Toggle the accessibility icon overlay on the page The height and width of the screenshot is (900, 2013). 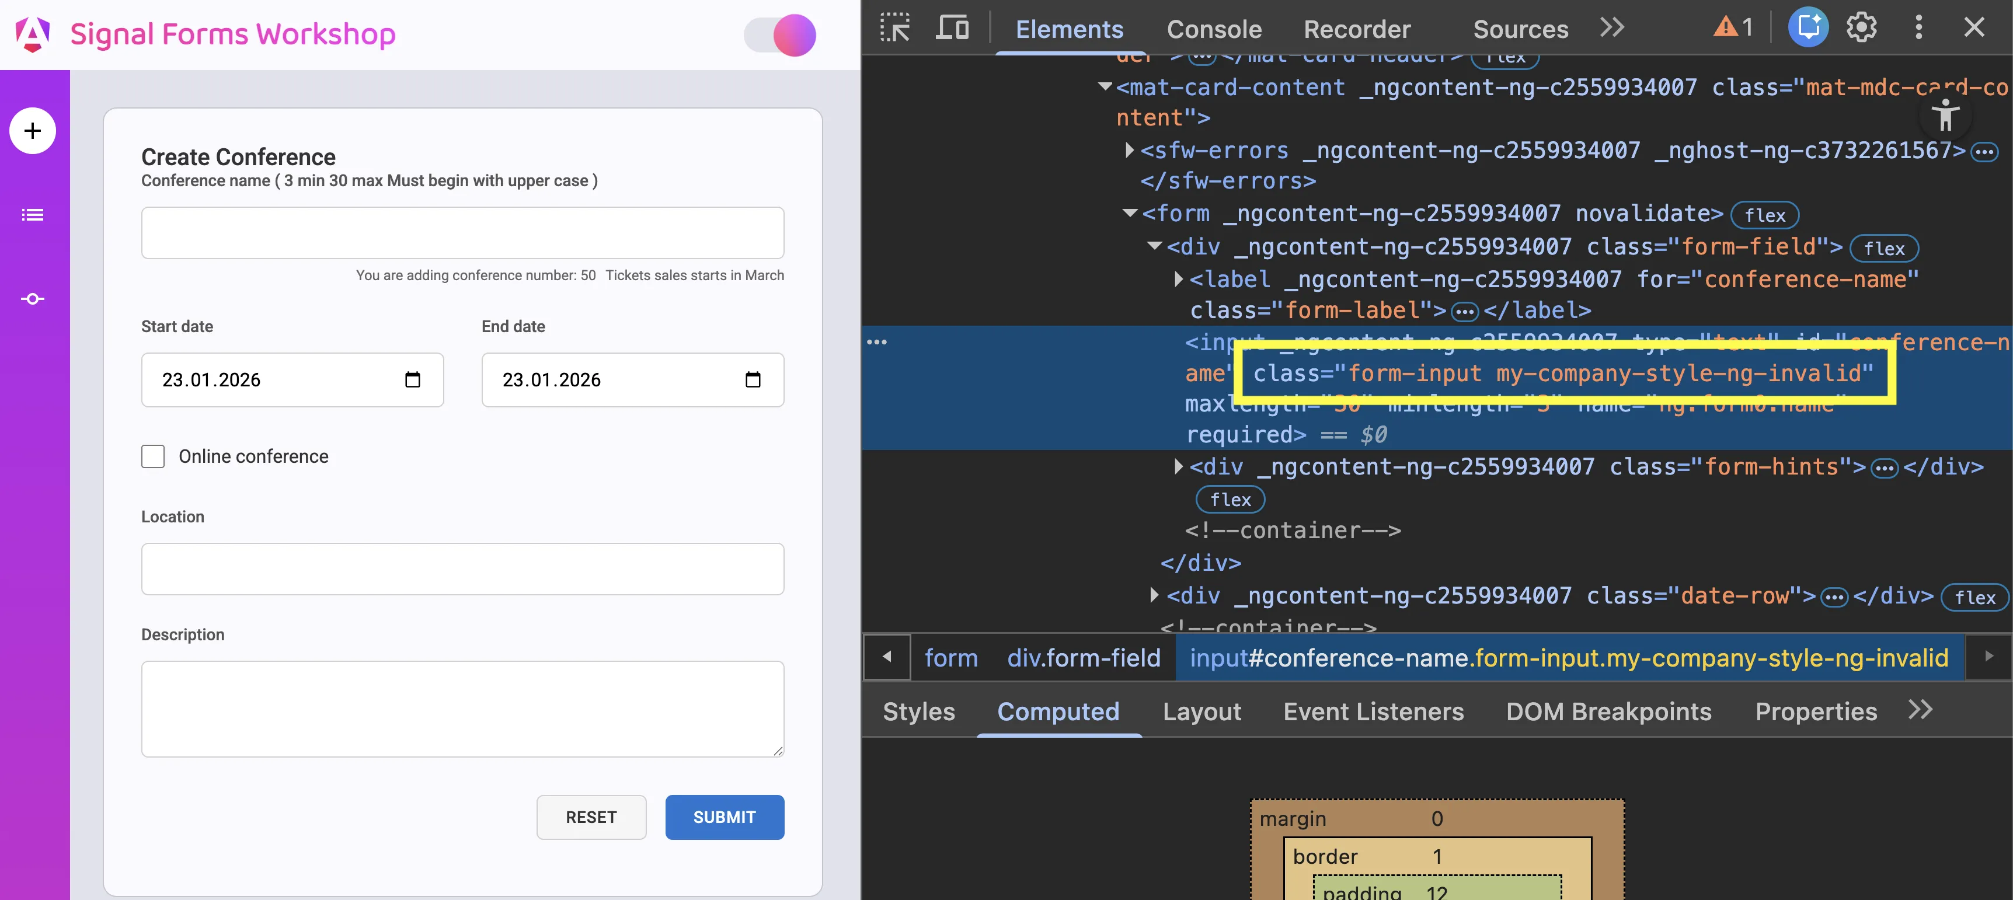point(1946,116)
